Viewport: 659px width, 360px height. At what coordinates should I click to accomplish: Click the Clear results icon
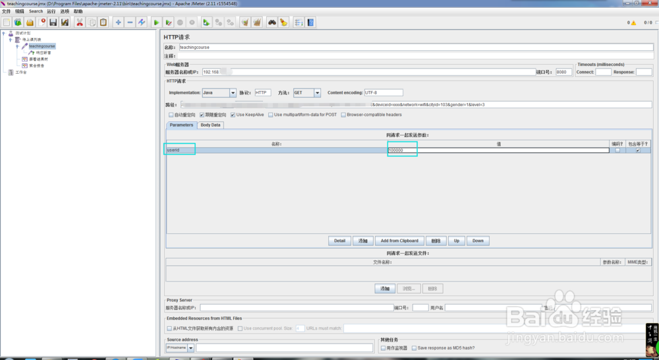tap(245, 22)
